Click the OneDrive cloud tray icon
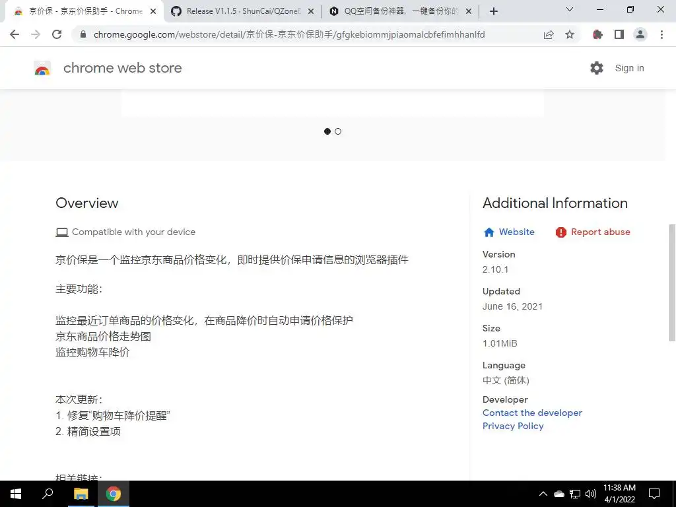Viewport: 676px width, 507px height. tap(558, 494)
